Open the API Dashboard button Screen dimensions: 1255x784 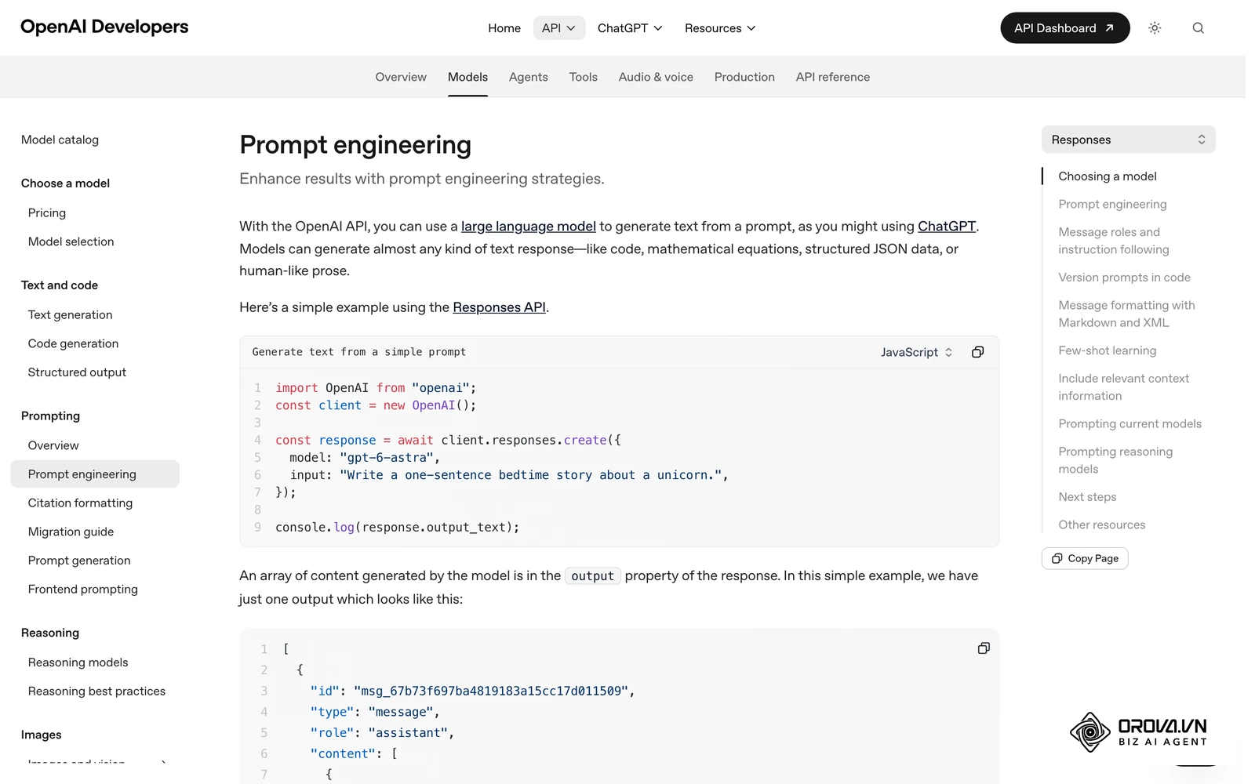point(1064,28)
